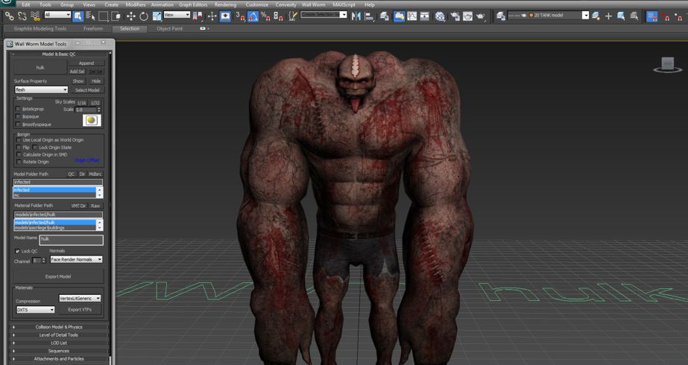688x365 pixels.
Task: Select the Rotate tool
Action: tap(143, 16)
